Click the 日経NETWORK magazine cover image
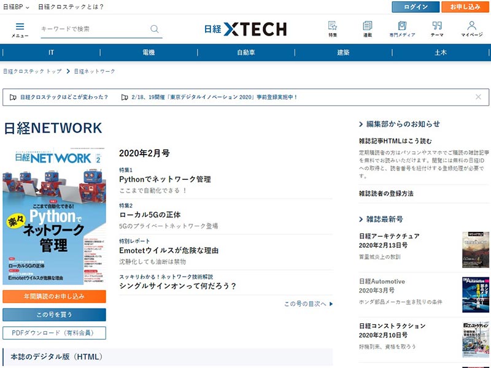 click(54, 216)
